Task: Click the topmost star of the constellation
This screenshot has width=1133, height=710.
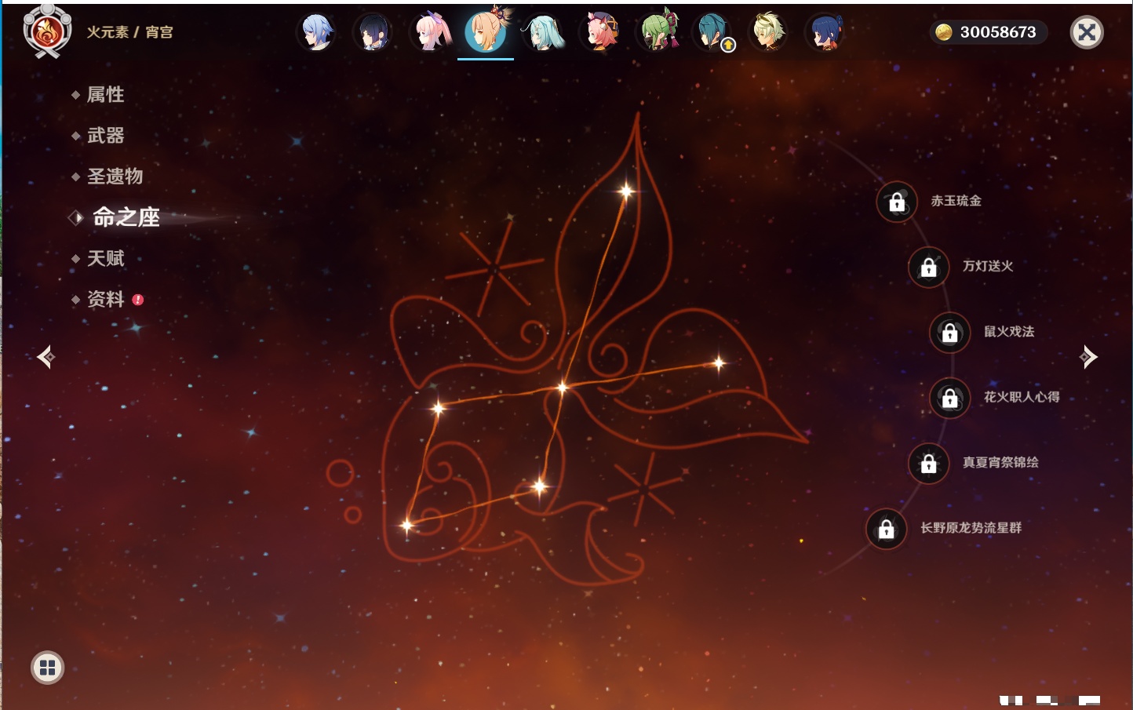Action: click(626, 191)
